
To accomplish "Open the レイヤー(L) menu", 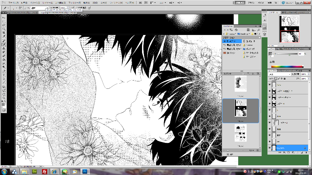I will click(x=48, y=3).
